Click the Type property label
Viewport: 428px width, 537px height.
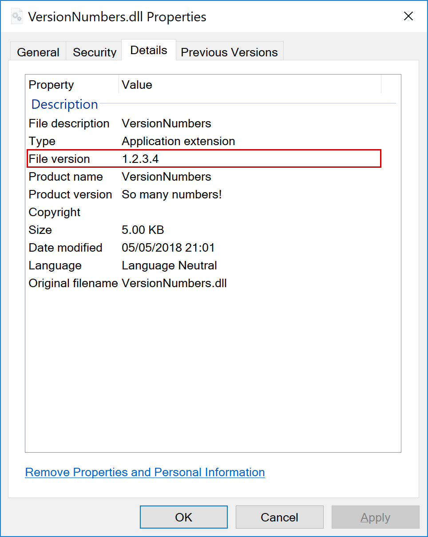(x=42, y=141)
